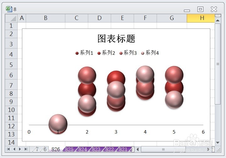The image size is (226, 158).
Task: Select row 1 header
Action: coord(11,26)
